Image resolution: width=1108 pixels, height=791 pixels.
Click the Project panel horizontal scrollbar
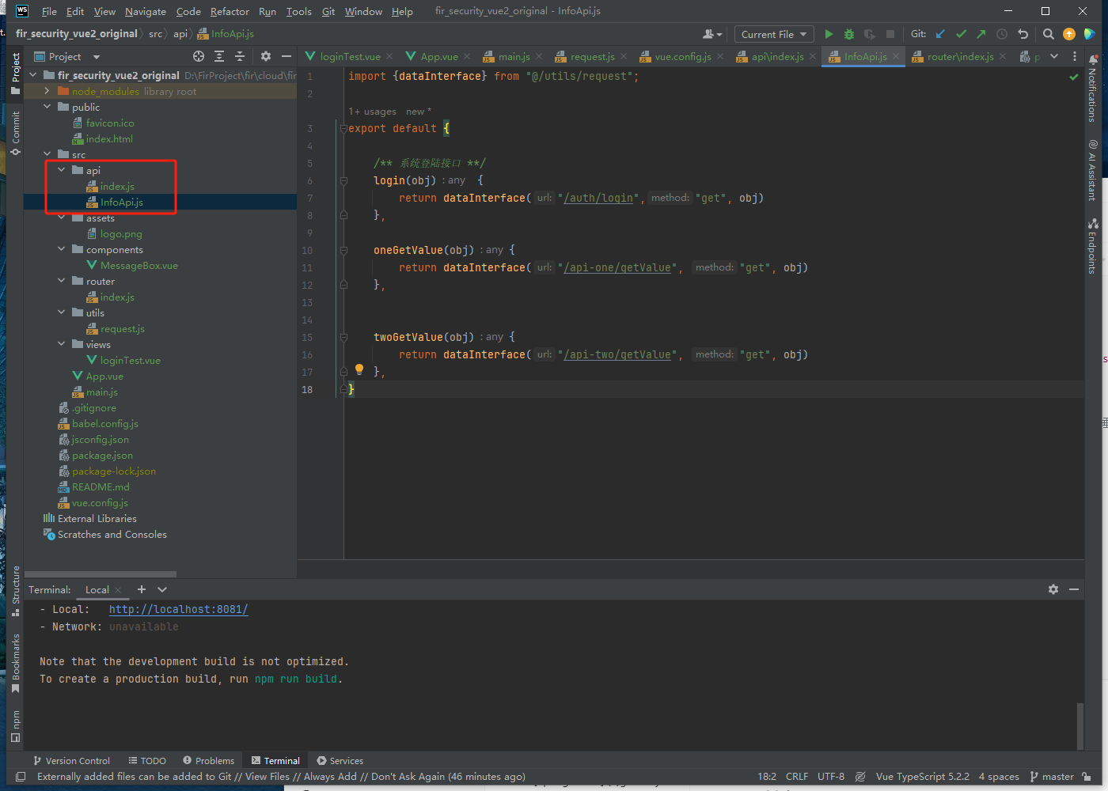101,574
